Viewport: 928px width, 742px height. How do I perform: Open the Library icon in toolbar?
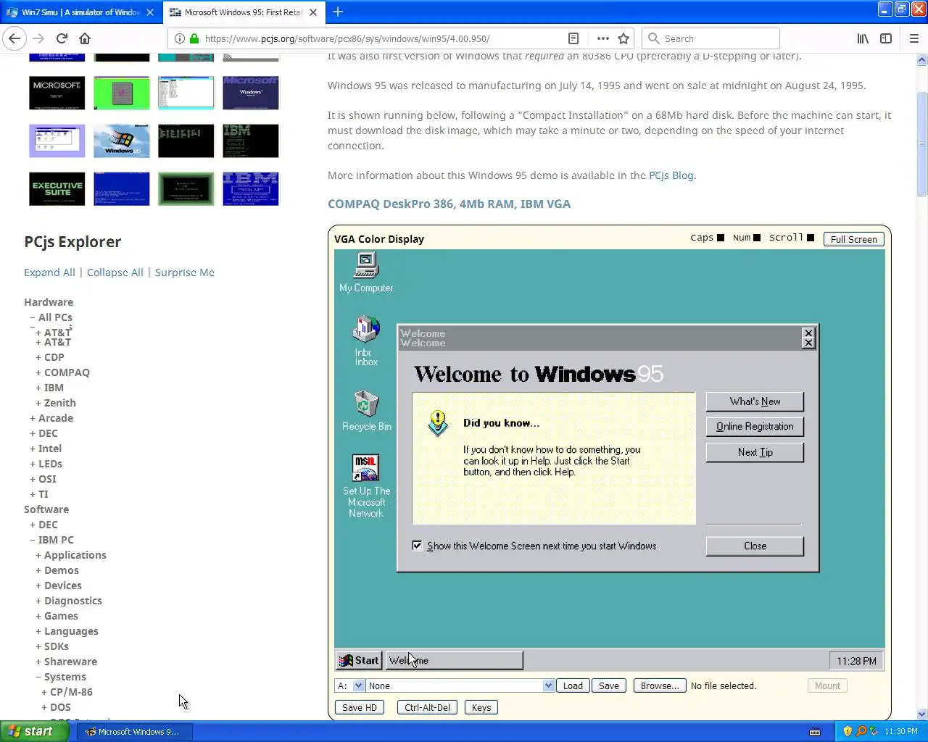(863, 38)
